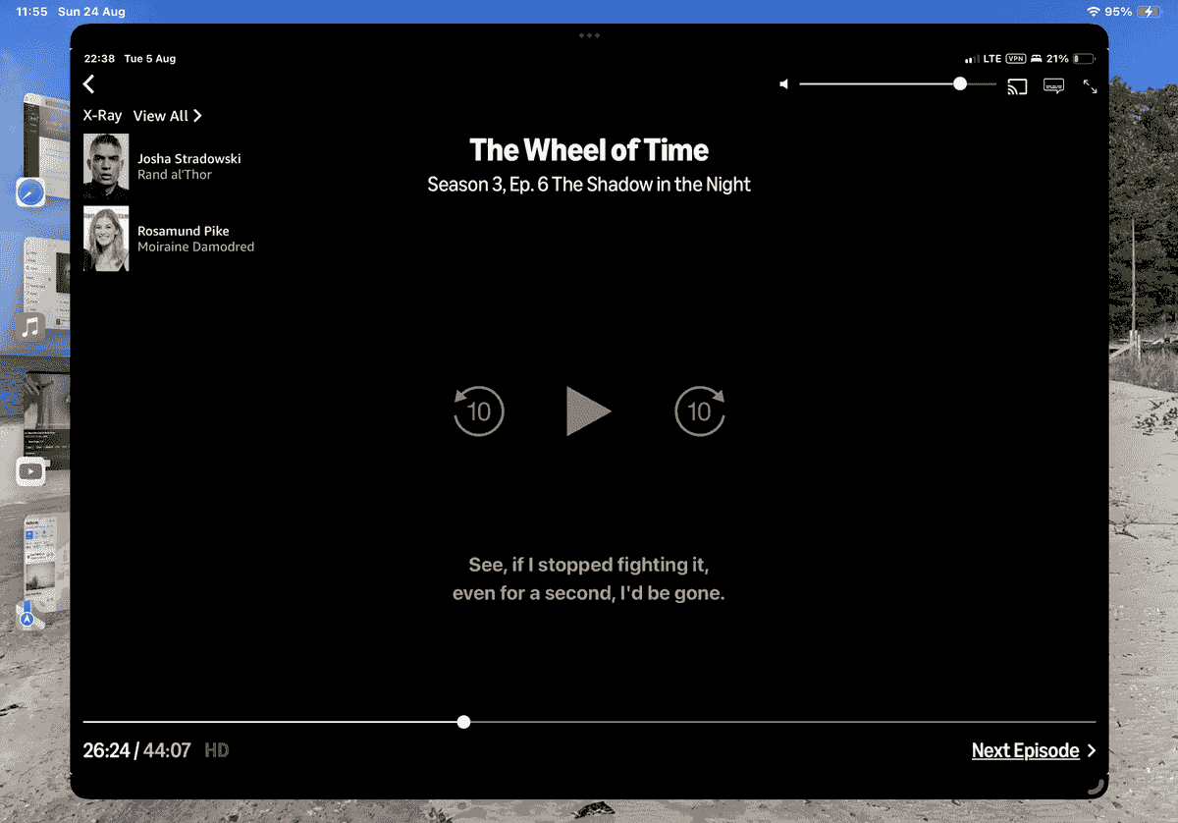Screen dimensions: 1178x823
Task: Tap the subtitle line "See, if I stopped fighting it,"
Action: point(589,565)
